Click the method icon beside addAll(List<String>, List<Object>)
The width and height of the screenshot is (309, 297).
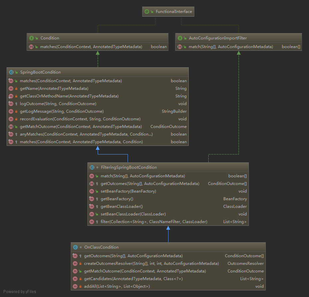pyautogui.click(x=75, y=286)
